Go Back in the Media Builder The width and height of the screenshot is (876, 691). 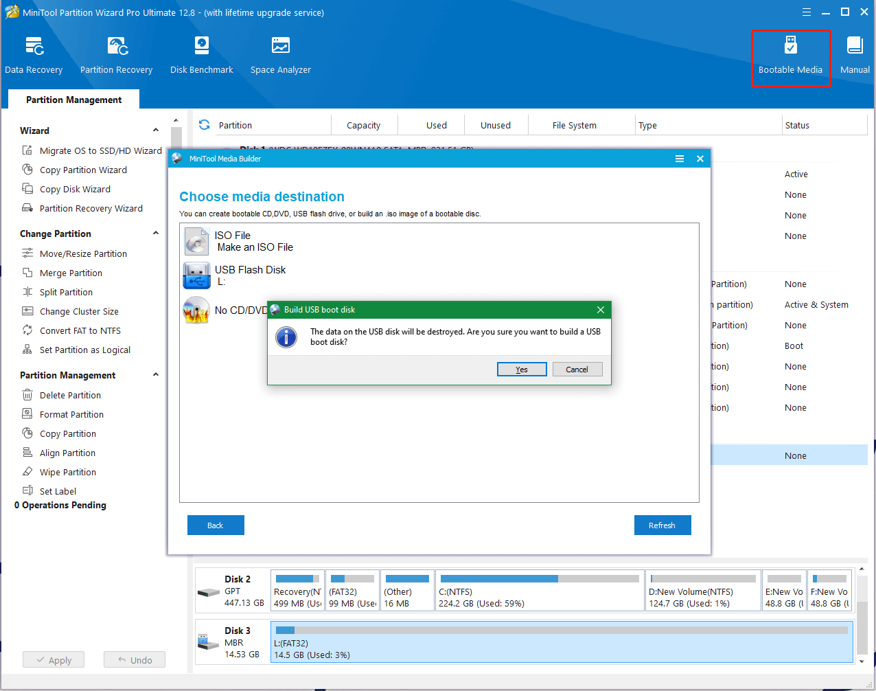pyautogui.click(x=216, y=525)
